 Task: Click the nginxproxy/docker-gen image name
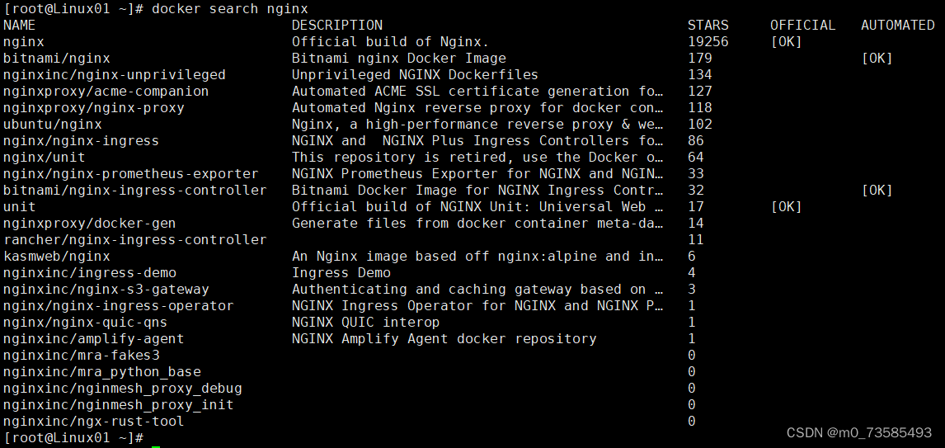click(x=89, y=223)
